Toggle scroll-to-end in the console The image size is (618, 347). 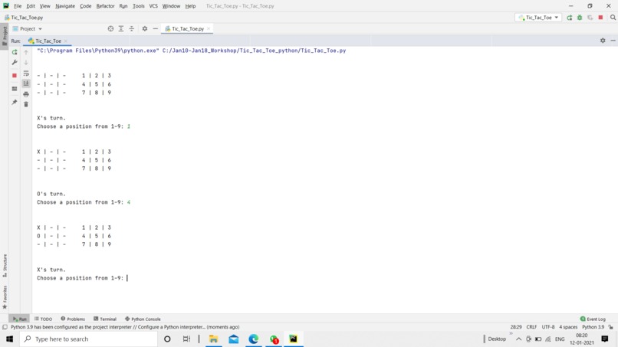(26, 83)
